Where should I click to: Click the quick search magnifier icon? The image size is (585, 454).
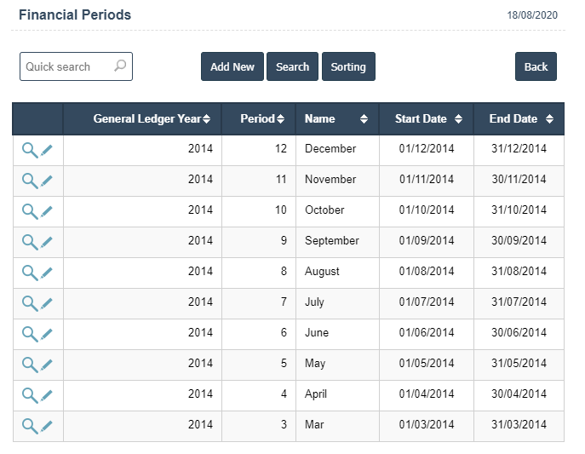point(120,66)
